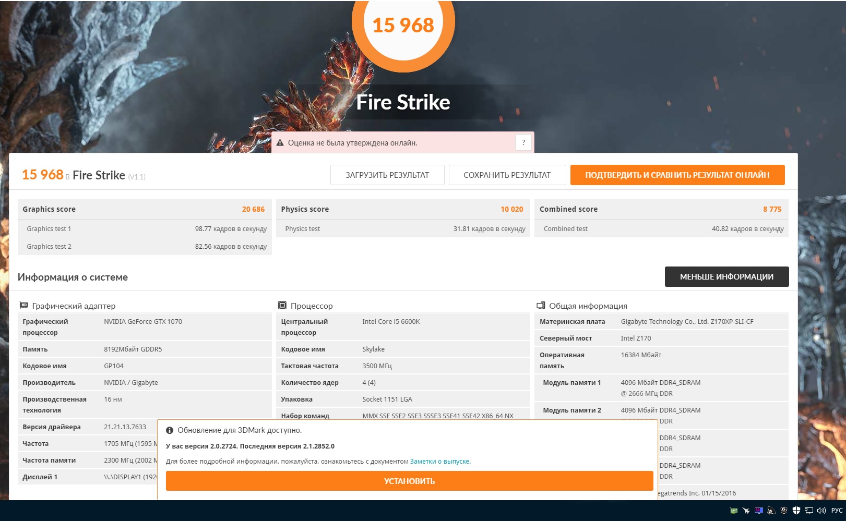846x521 pixels.
Task: Click the Physics test row label
Action: (x=303, y=228)
